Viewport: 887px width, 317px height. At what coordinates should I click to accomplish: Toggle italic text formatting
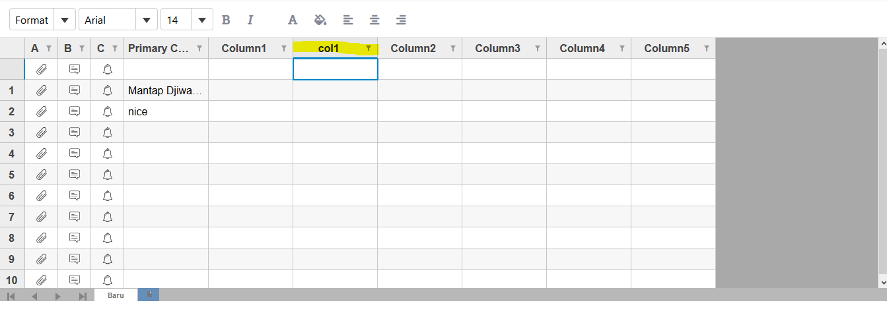(x=250, y=20)
